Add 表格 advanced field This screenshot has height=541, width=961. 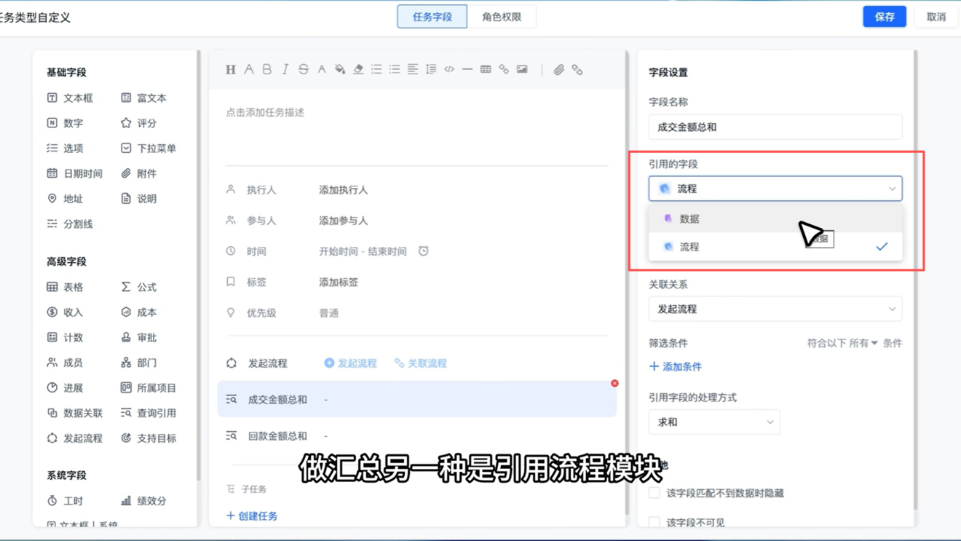65,287
